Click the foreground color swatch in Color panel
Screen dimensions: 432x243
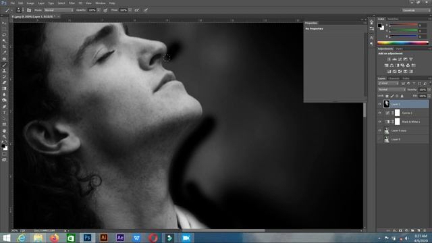[x=379, y=26]
